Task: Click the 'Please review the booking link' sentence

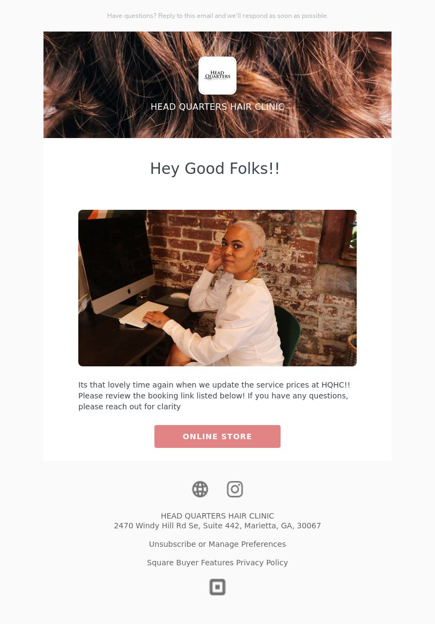Action: click(x=161, y=396)
